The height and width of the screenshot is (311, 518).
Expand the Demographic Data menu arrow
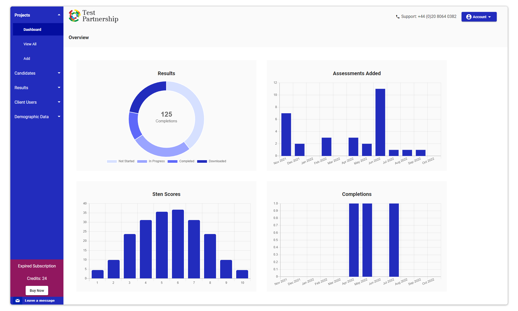pos(59,117)
